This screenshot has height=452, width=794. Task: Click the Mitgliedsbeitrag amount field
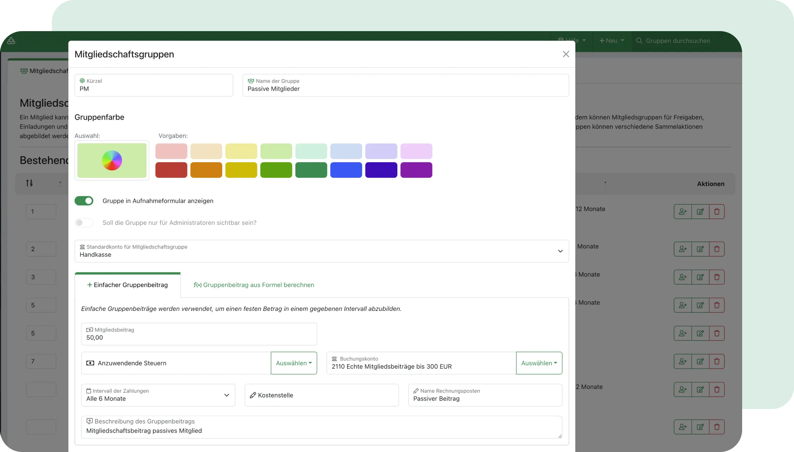click(199, 334)
